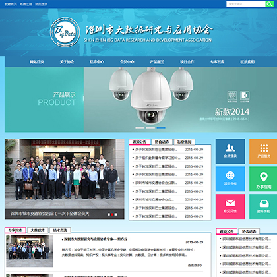The width and height of the screenshot is (277, 277).
Task: Open 会员中心 in navigation bar
Action: (127, 62)
